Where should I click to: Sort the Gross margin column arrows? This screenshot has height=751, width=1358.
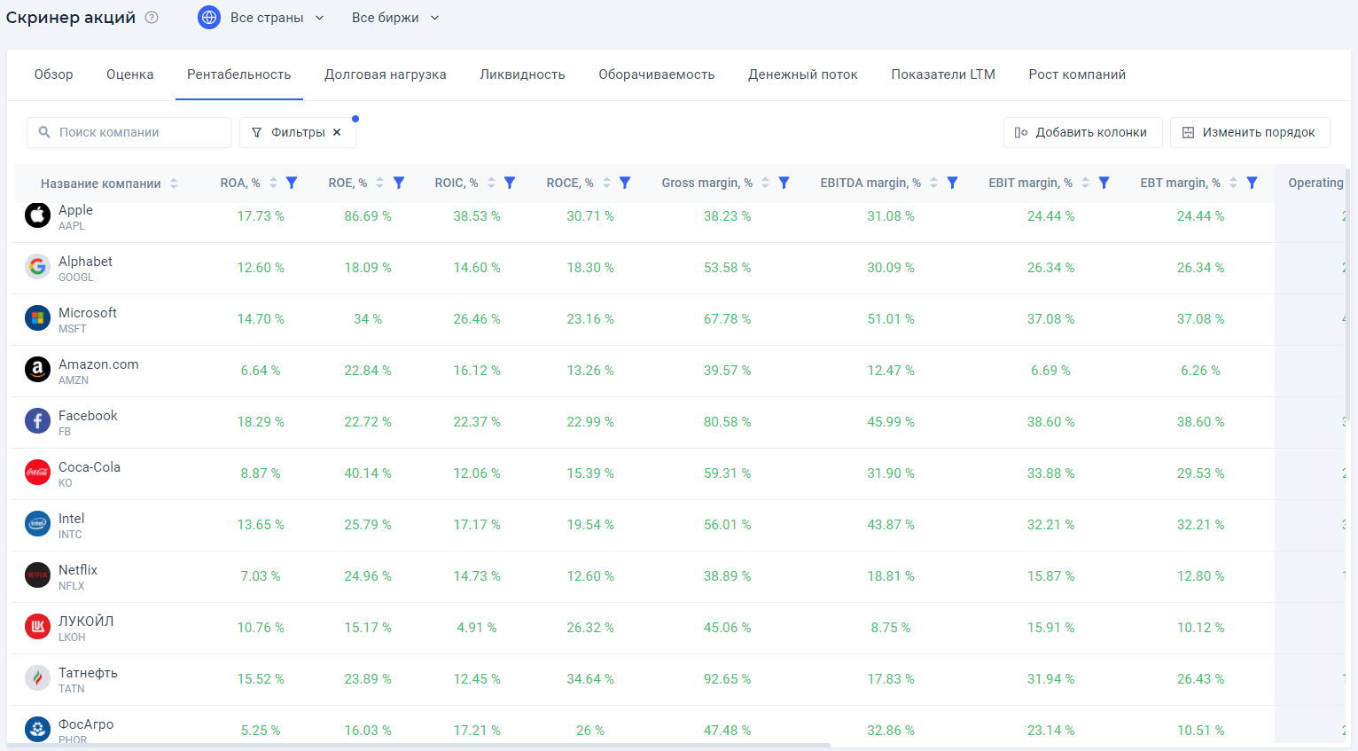click(765, 183)
